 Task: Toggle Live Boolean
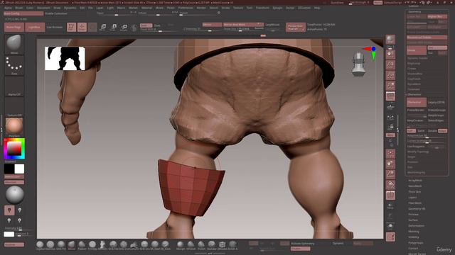point(55,27)
